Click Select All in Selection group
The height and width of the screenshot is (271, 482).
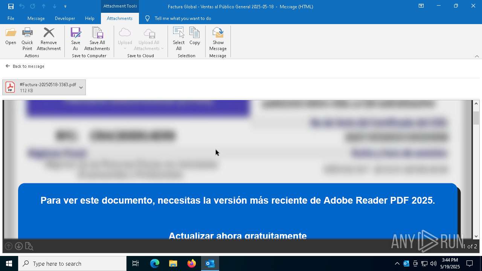179,39
